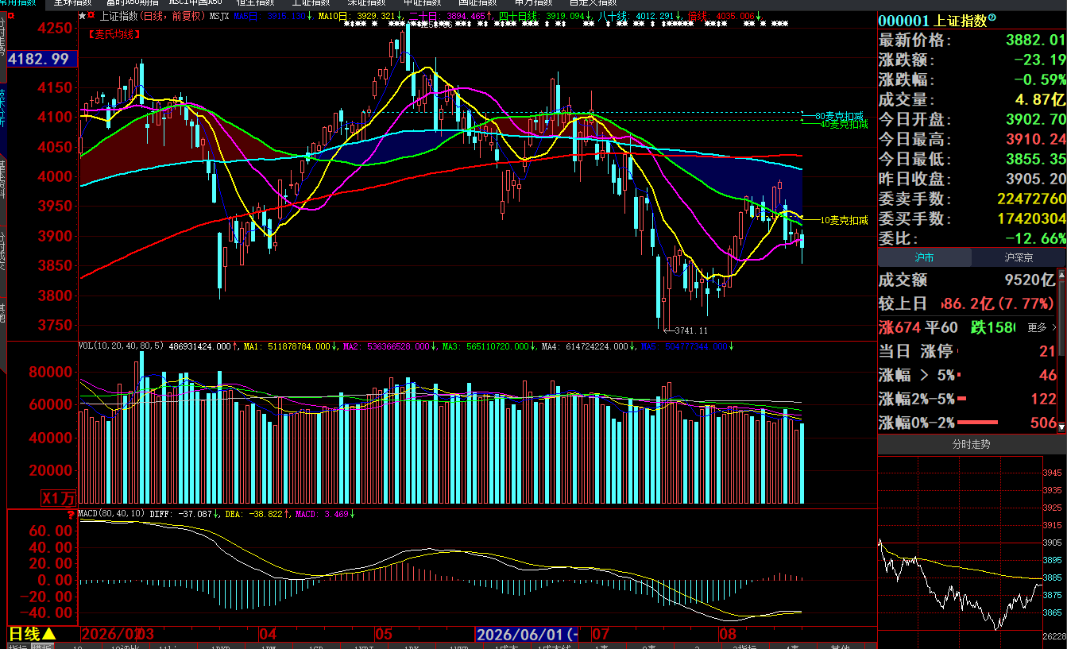Click the highlighted date field 2026/06/01
The image size is (1067, 649).
click(528, 634)
